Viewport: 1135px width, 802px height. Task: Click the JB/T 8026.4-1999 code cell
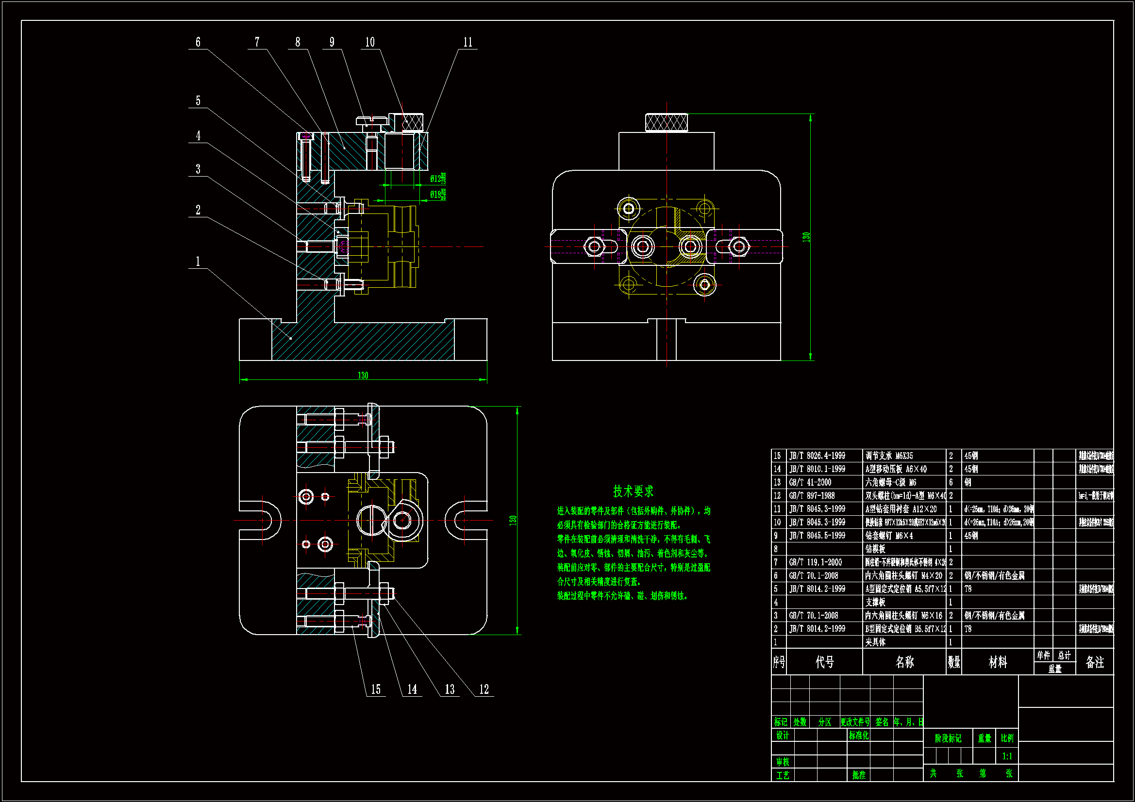click(x=817, y=456)
